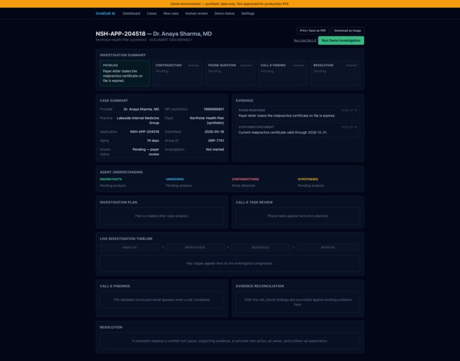Open the Payer Response evidence entry
The height and width of the screenshot is (361, 460).
point(298,113)
